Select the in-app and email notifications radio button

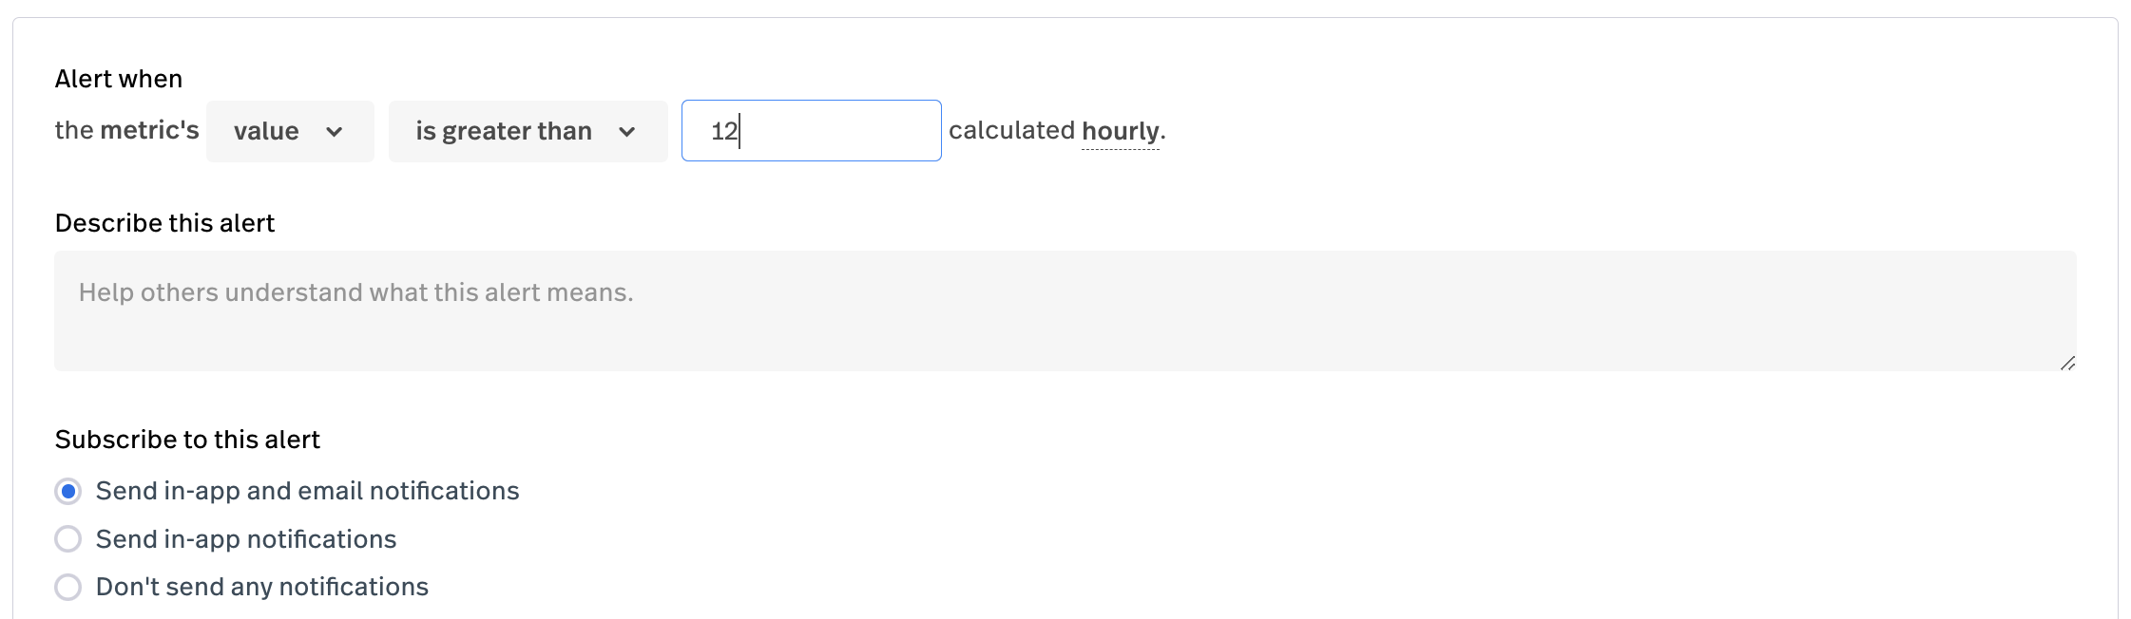(68, 491)
